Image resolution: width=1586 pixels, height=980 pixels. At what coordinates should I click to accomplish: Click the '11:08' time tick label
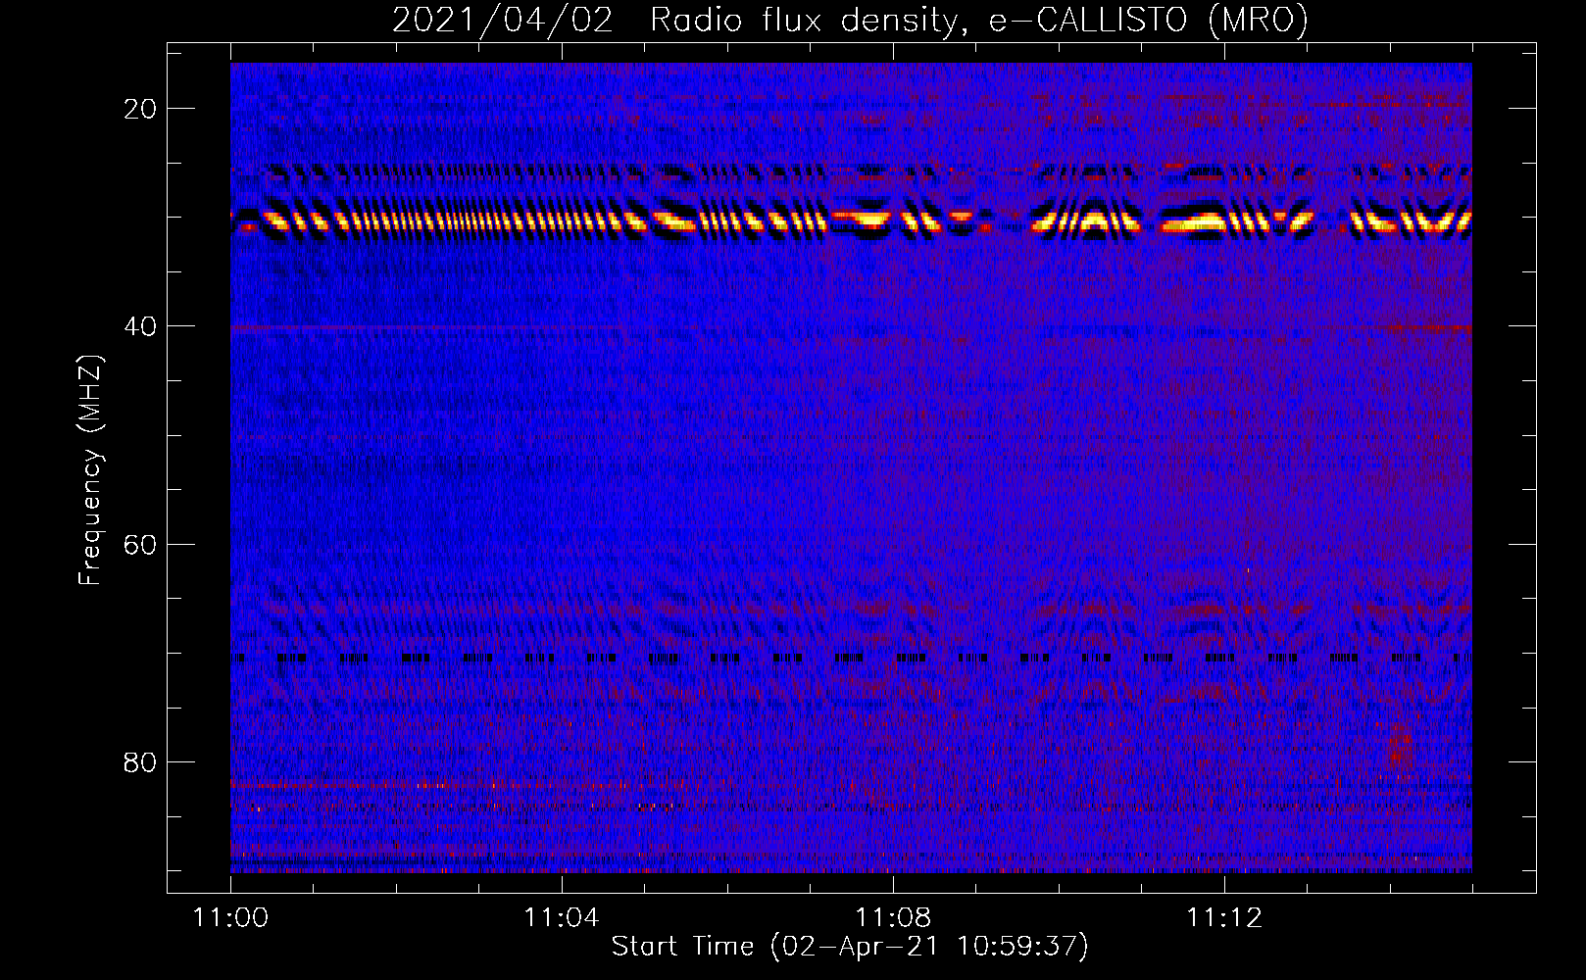[892, 917]
